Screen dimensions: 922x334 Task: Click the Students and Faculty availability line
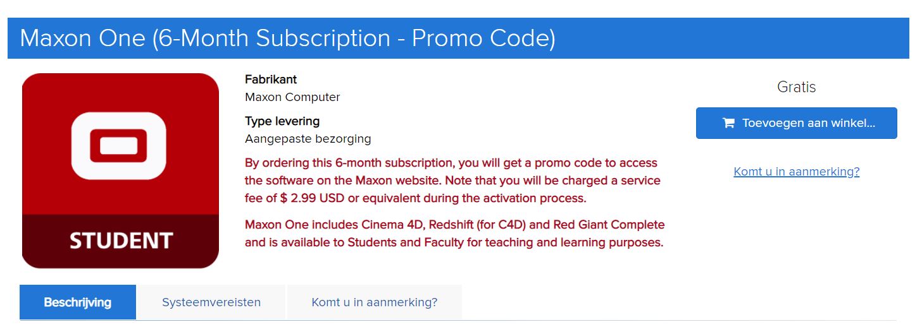point(454,242)
